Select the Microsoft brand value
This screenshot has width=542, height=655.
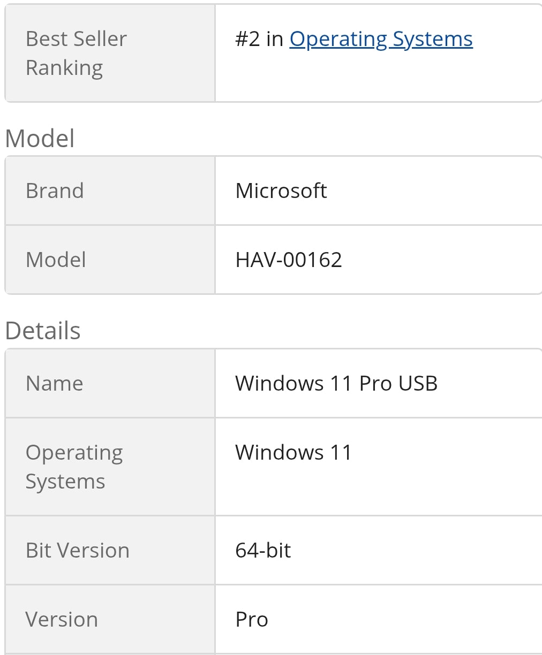coord(281,191)
